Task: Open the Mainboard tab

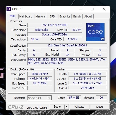Action: 26,16
